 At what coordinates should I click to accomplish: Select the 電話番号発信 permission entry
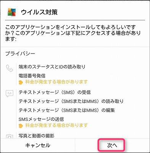click(x=32, y=76)
